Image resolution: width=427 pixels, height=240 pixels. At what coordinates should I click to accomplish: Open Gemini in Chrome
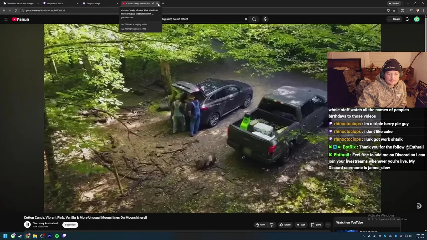pos(394,3)
